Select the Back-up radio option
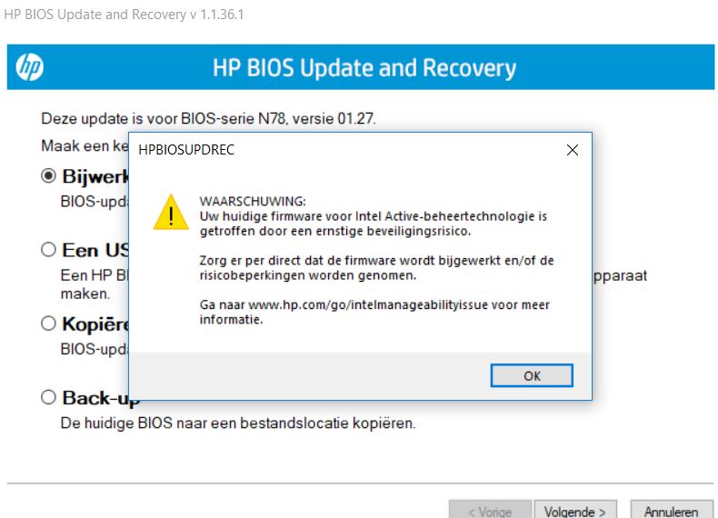718x518 pixels. point(48,397)
